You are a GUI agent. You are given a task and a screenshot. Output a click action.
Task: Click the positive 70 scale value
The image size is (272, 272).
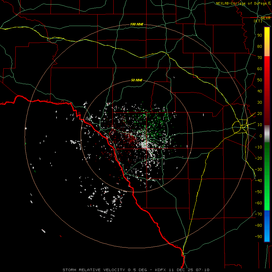pyautogui.click(x=260, y=58)
